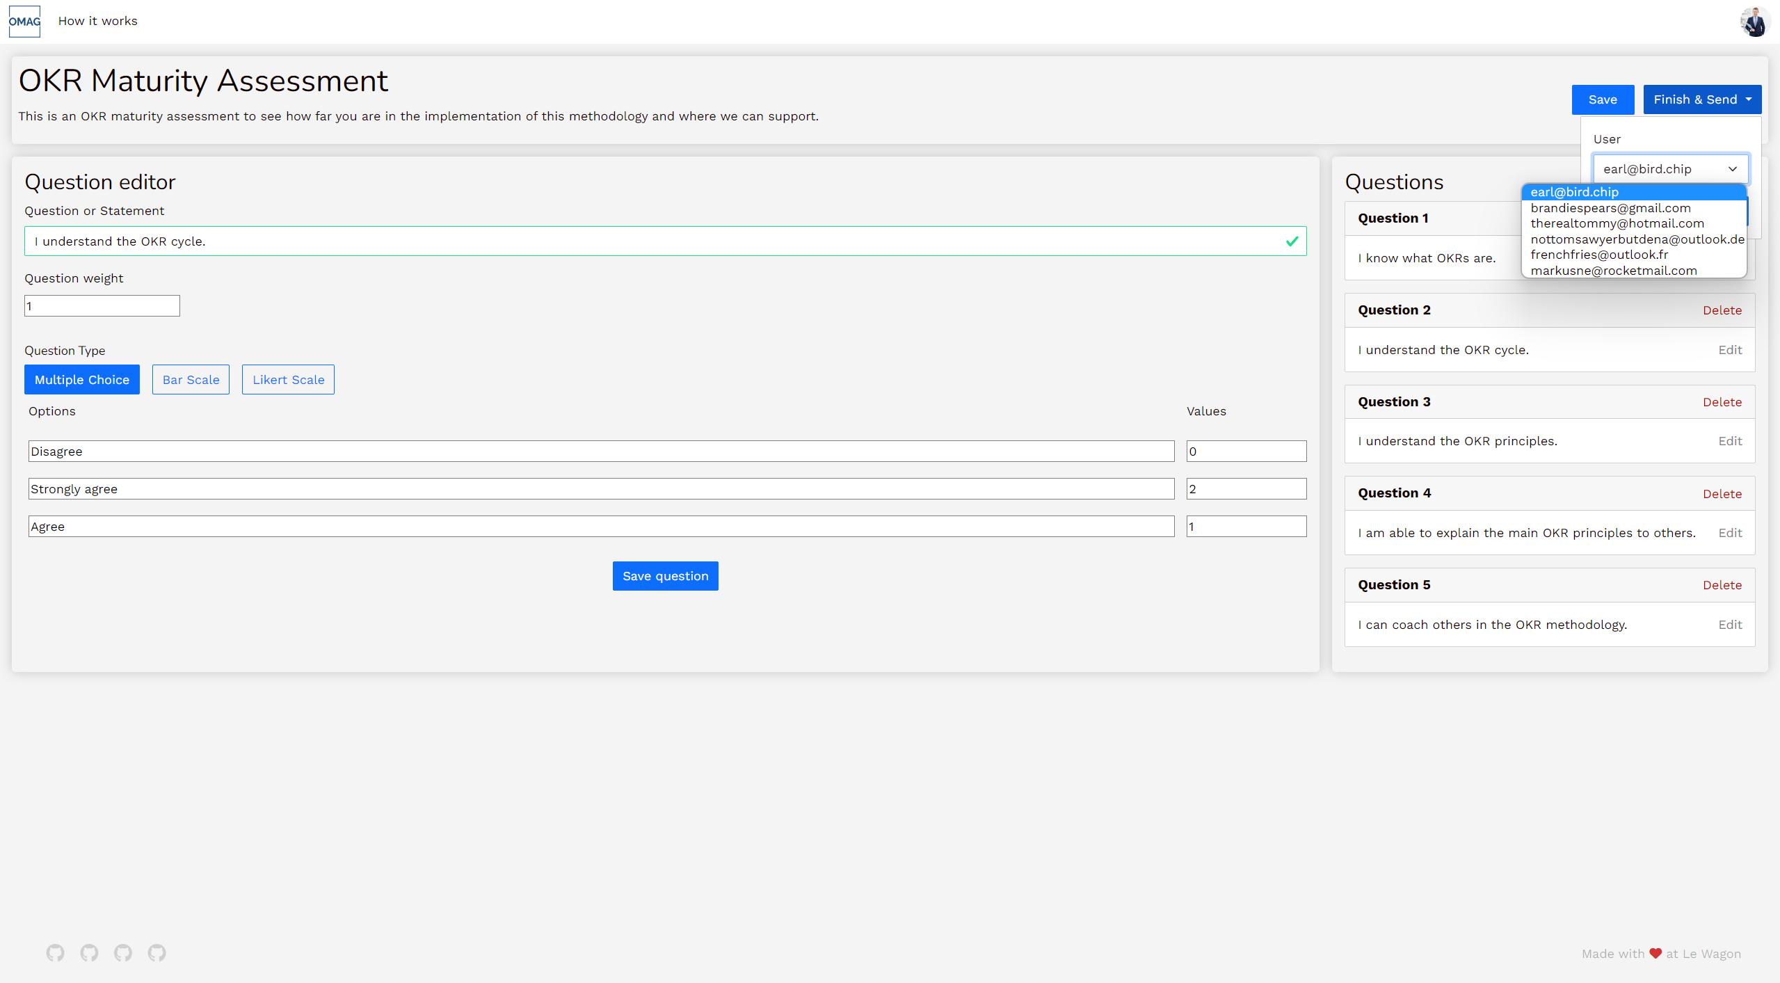Click the green checkmark in question field
Viewport: 1780px width, 983px height.
pos(1291,241)
